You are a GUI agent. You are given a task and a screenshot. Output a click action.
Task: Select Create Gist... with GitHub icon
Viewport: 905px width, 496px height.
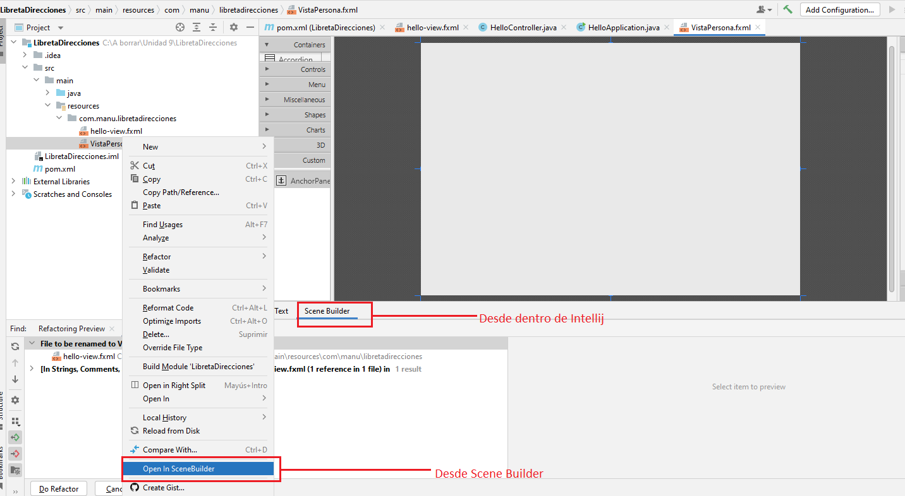point(198,487)
